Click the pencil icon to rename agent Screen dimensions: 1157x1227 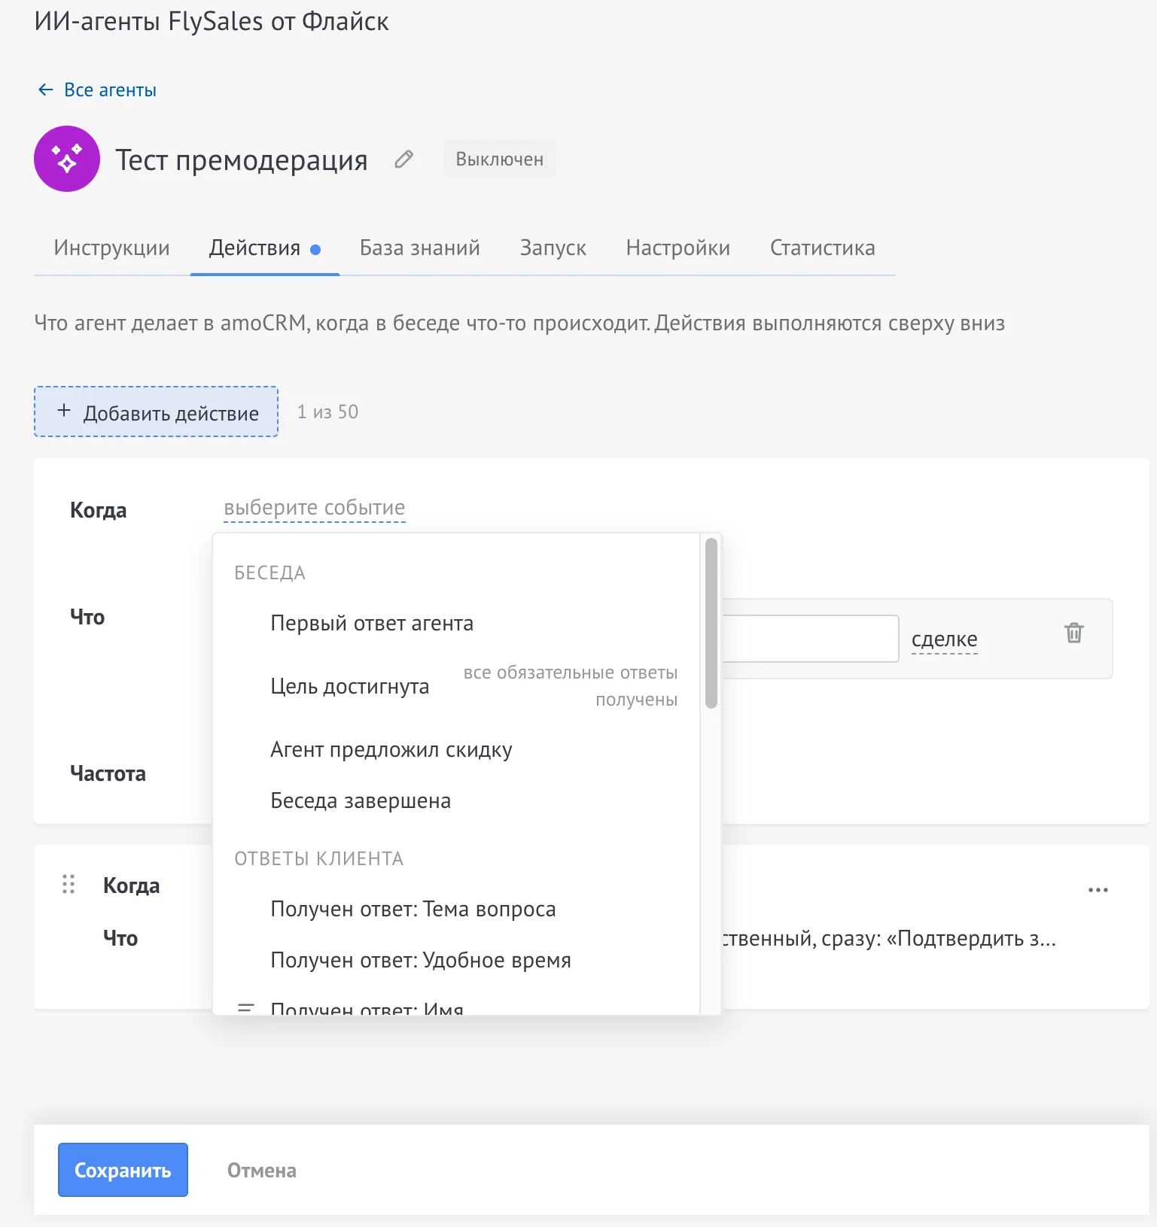404,159
